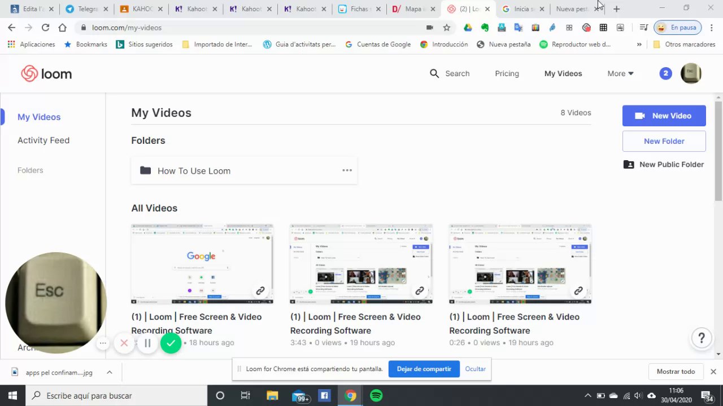Open options for How To Use Loom folder
The width and height of the screenshot is (723, 406).
(x=347, y=170)
